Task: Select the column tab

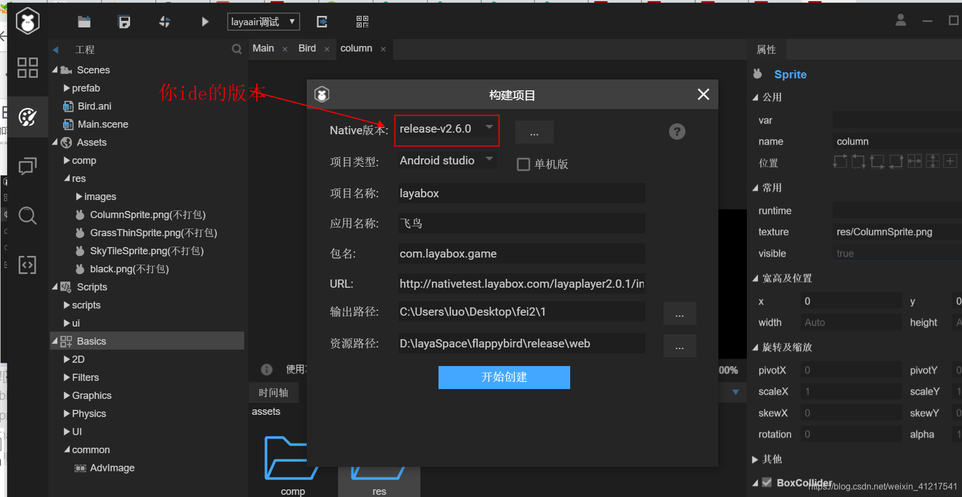Action: coord(356,48)
